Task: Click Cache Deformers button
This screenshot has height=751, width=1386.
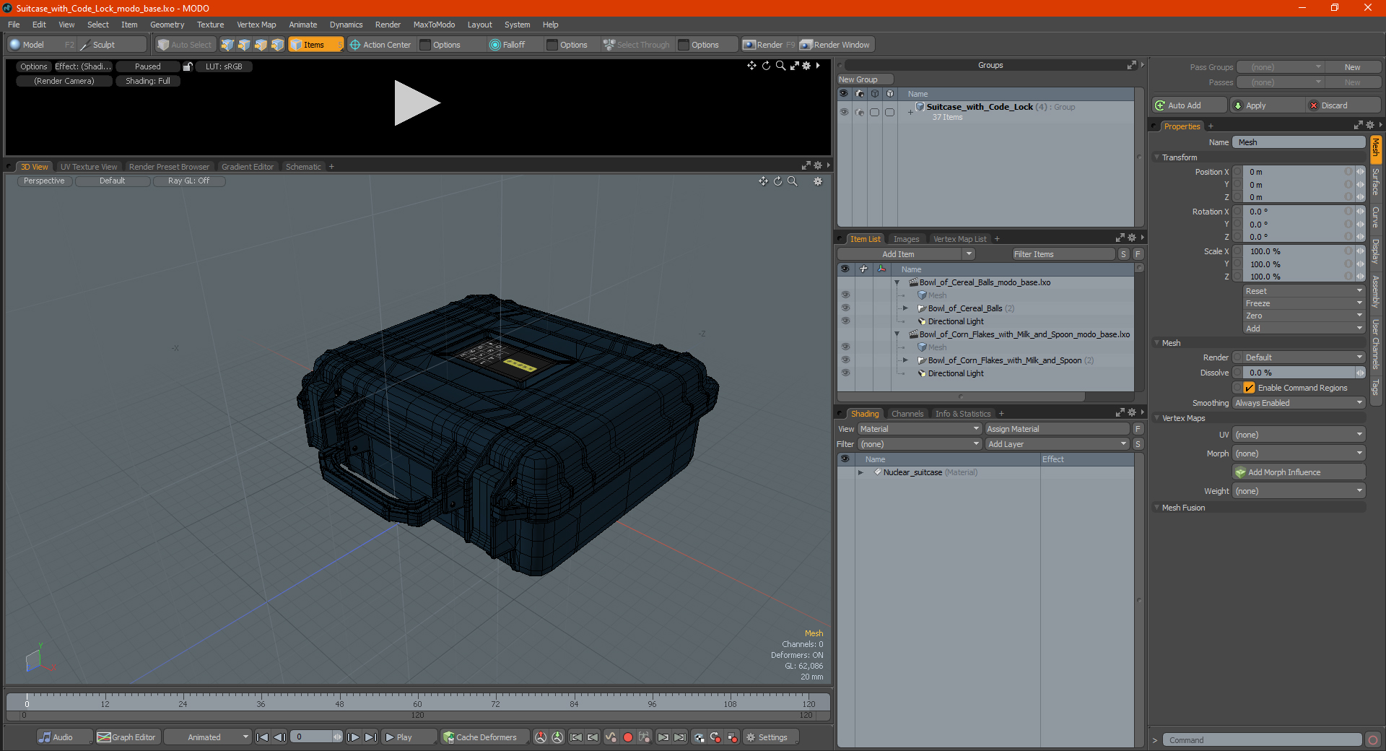Action: [485, 737]
